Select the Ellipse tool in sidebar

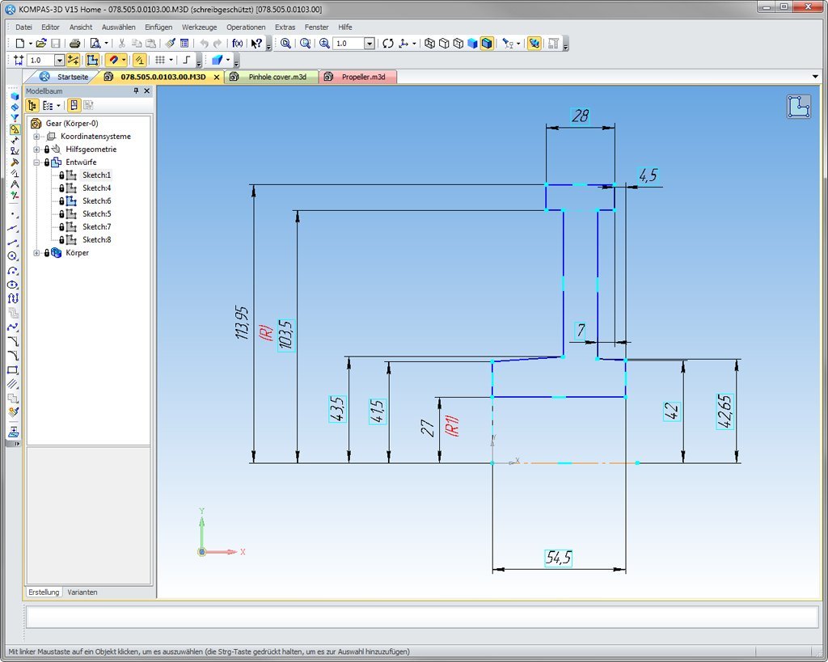click(14, 285)
